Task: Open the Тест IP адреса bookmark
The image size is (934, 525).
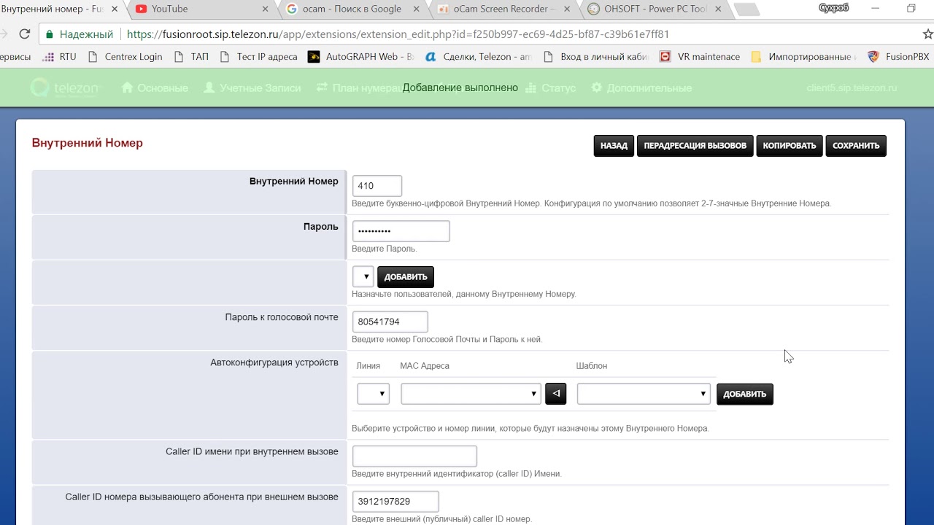Action: pos(258,56)
